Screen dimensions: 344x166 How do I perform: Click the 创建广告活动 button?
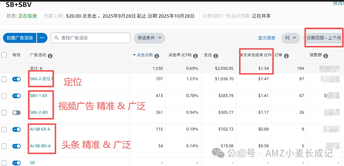tap(20, 38)
